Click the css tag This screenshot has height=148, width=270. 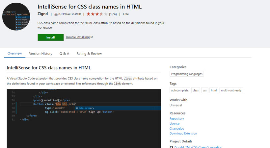[x=205, y=90]
